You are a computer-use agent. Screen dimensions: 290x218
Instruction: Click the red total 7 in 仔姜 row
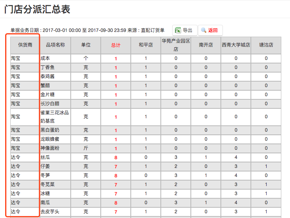(116, 166)
